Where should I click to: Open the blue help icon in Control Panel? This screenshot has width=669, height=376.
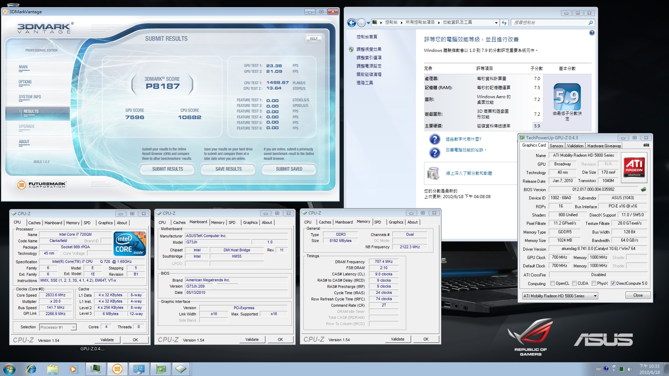click(x=592, y=33)
